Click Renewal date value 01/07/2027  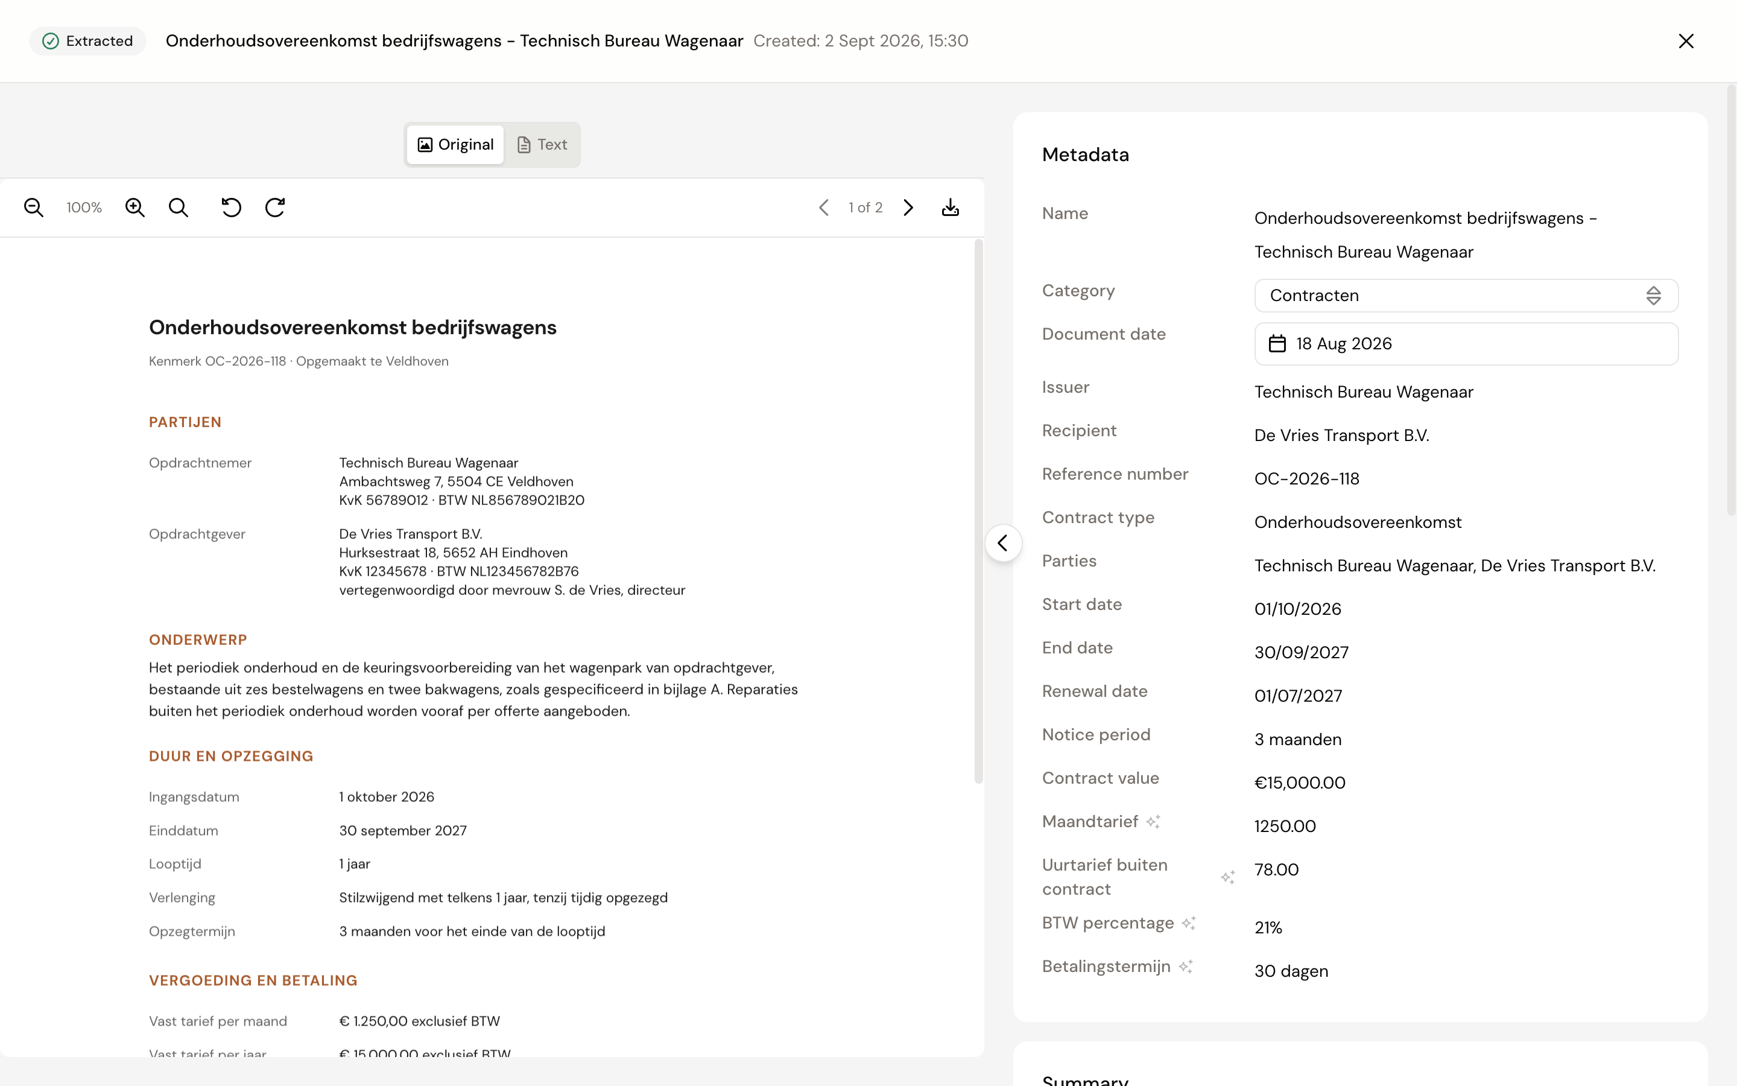[1298, 697]
